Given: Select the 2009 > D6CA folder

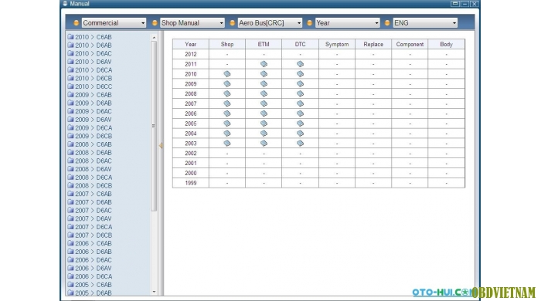Looking at the screenshot, I should pos(90,128).
